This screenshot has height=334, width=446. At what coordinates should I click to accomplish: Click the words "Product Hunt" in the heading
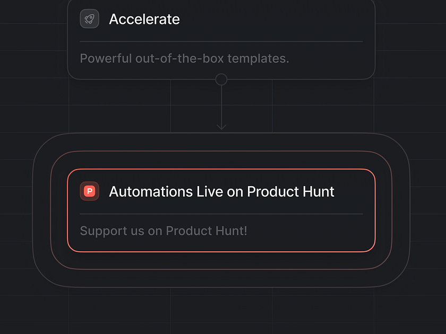click(290, 191)
